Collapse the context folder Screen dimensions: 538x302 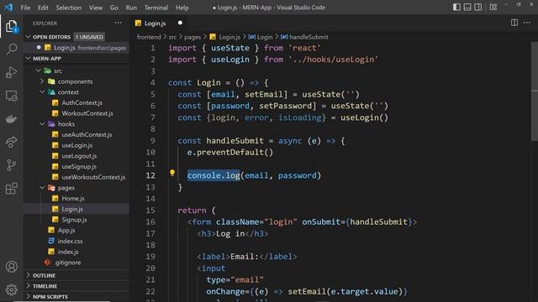[x=42, y=91]
